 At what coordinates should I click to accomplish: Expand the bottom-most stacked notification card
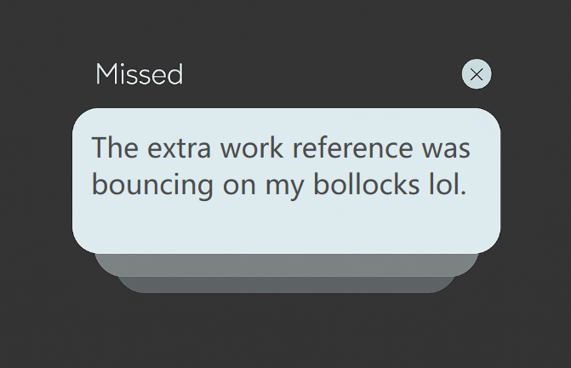pyautogui.click(x=286, y=285)
